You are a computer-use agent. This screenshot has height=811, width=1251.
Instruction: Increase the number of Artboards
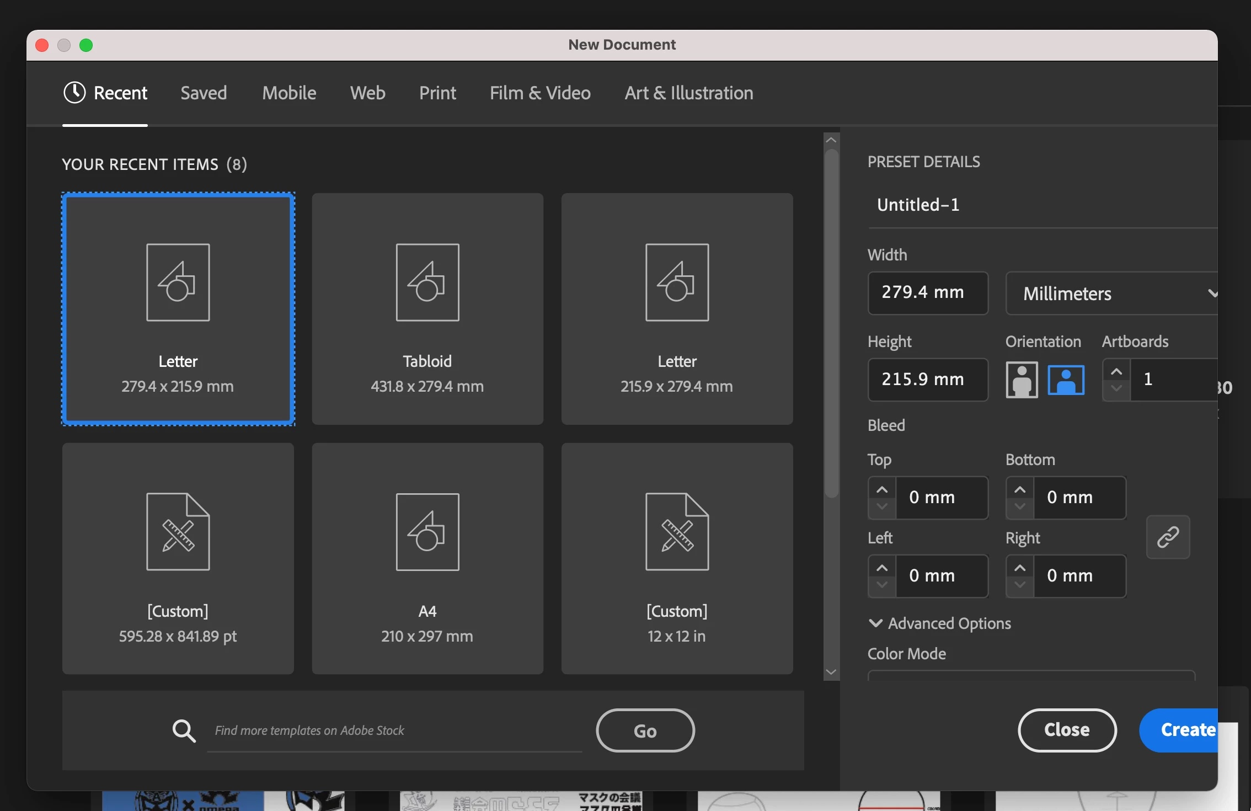click(1116, 372)
